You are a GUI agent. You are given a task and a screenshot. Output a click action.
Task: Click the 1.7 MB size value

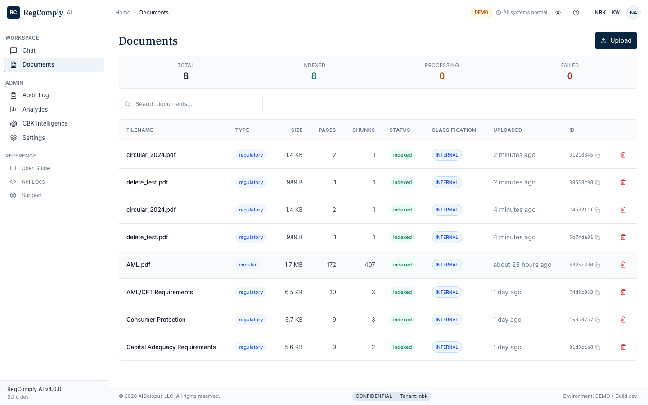click(294, 265)
